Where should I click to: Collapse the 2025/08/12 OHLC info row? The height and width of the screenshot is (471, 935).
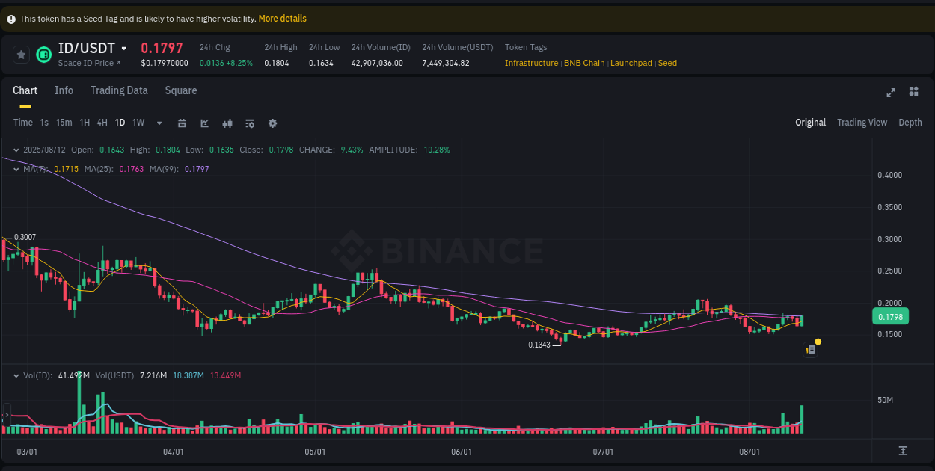15,150
